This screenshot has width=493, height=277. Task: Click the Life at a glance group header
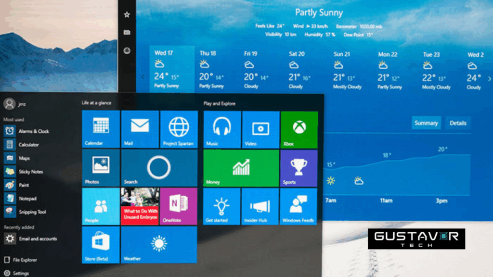tap(96, 103)
